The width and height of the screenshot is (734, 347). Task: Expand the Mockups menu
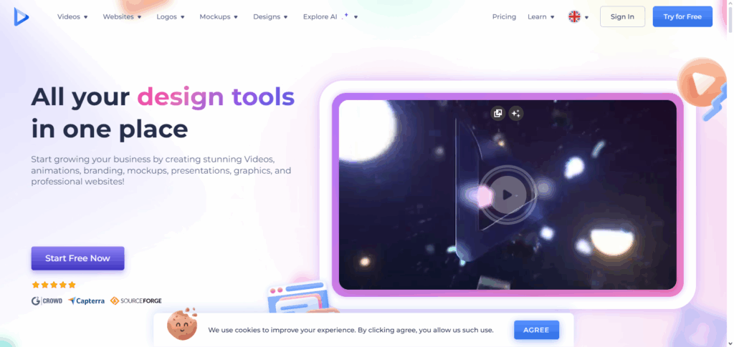219,16
